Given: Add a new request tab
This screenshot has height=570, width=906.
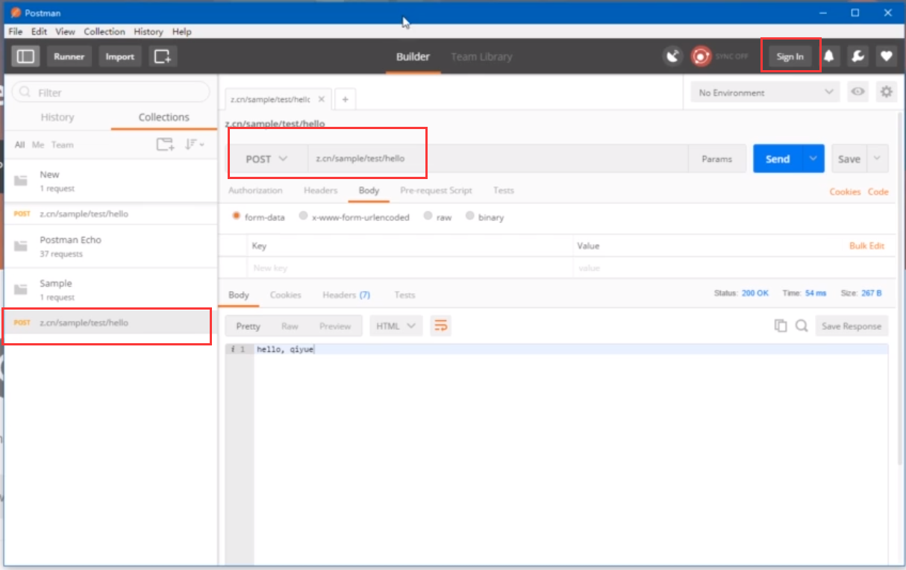Looking at the screenshot, I should coord(345,99).
